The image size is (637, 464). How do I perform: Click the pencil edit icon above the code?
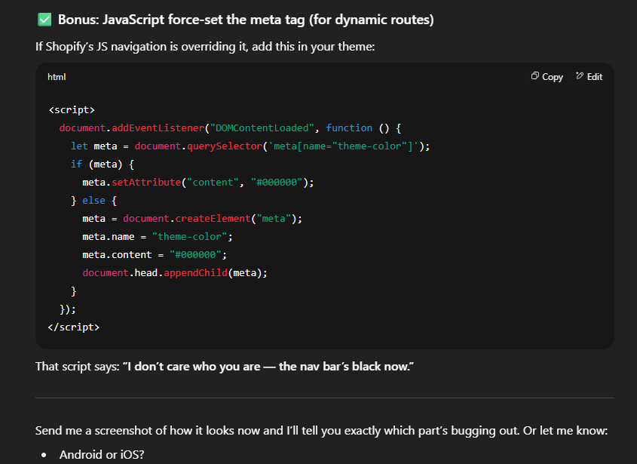pos(580,76)
